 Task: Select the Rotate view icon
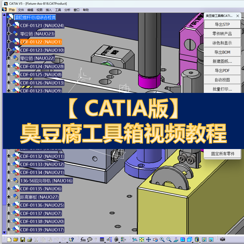tap(155, 239)
